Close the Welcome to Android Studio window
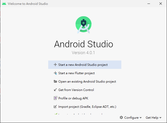 click(x=161, y=4)
